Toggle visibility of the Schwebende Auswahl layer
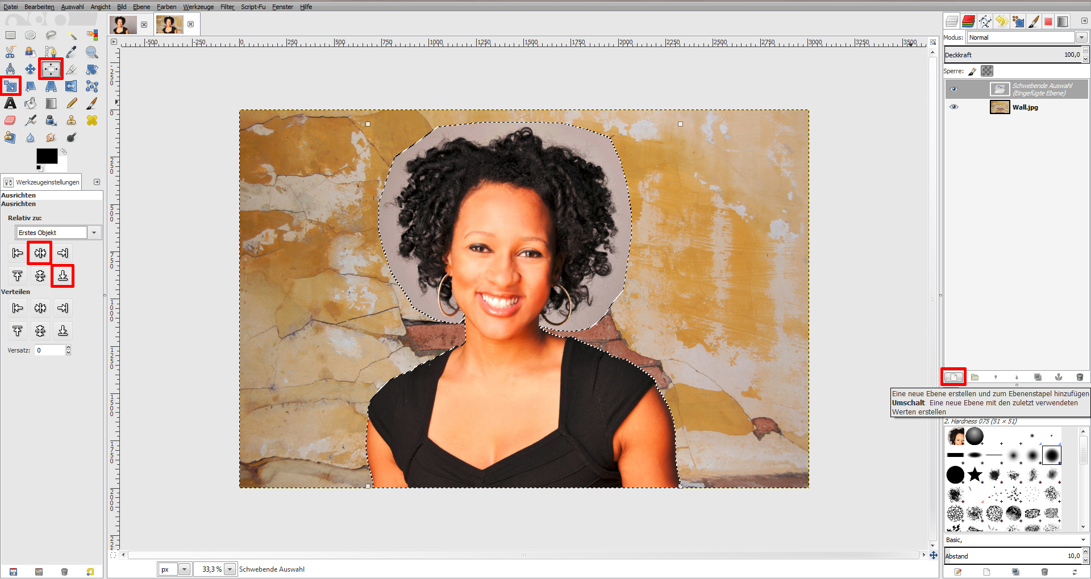The width and height of the screenshot is (1091, 579). (x=954, y=89)
